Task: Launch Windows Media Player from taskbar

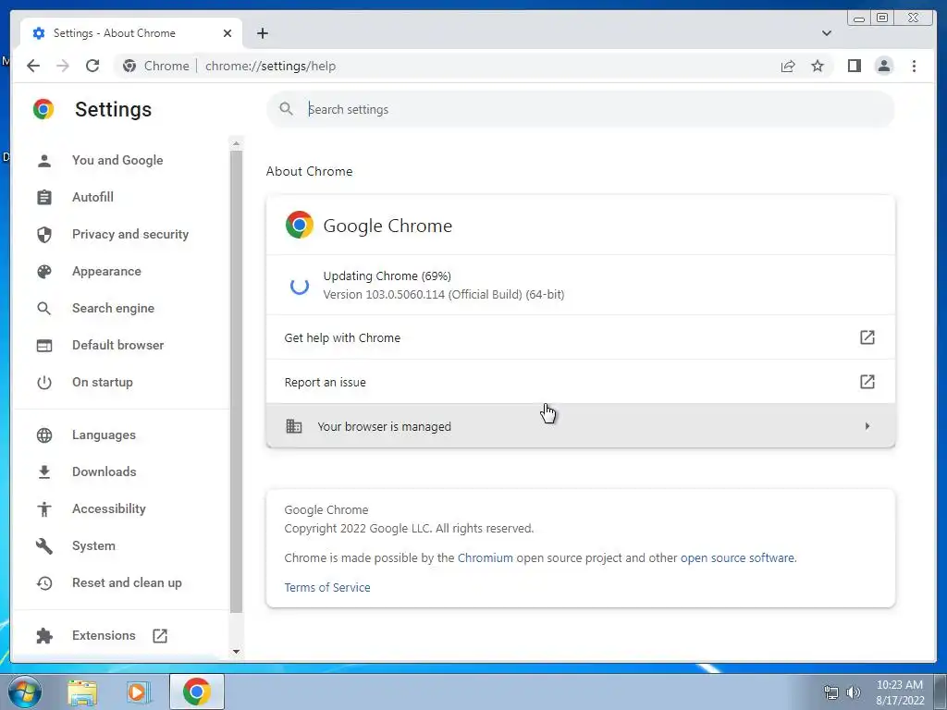Action: tap(138, 692)
